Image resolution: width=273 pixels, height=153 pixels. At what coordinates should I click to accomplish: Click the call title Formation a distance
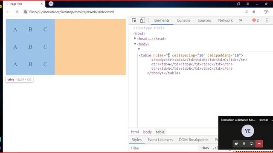[x=238, y=120]
